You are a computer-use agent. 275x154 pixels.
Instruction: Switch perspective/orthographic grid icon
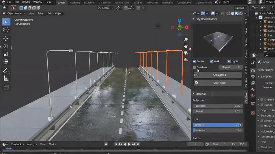click(186, 60)
